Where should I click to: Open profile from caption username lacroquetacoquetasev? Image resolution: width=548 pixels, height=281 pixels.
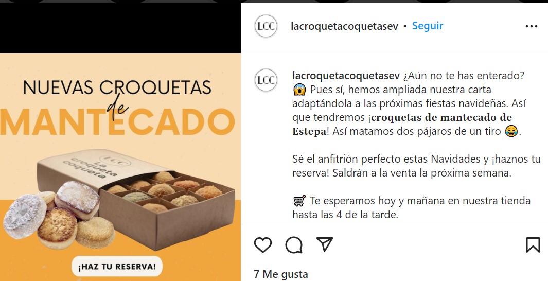click(346, 76)
